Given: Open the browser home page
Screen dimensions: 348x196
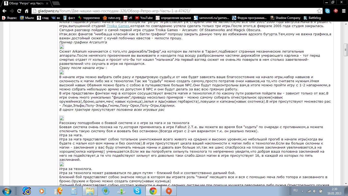Looking at the screenshot, I should click(26, 11).
